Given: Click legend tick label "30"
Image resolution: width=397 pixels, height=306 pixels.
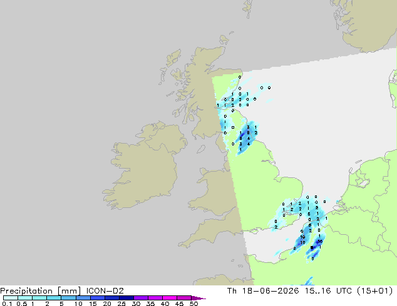Looking at the screenshot, I should tap(137, 304).
